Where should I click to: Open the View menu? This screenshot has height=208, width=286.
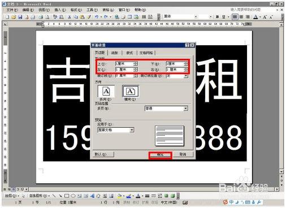(44, 10)
